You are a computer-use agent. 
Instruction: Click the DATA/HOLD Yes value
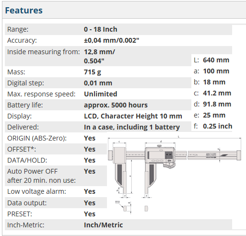(90, 160)
